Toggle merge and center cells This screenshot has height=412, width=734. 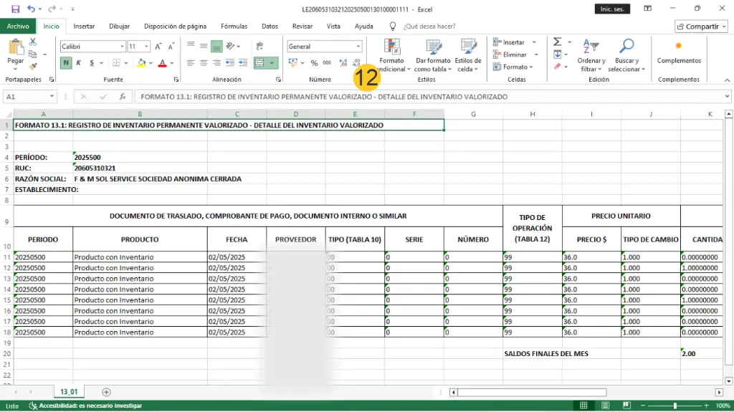coord(261,63)
